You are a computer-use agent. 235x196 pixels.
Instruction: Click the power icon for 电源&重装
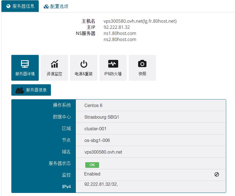[x=84, y=64]
